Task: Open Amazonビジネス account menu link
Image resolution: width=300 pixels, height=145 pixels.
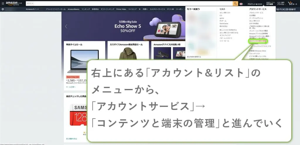Action: click(x=260, y=37)
